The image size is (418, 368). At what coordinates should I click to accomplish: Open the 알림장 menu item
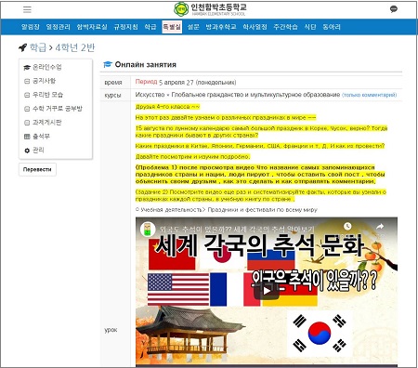point(31,27)
